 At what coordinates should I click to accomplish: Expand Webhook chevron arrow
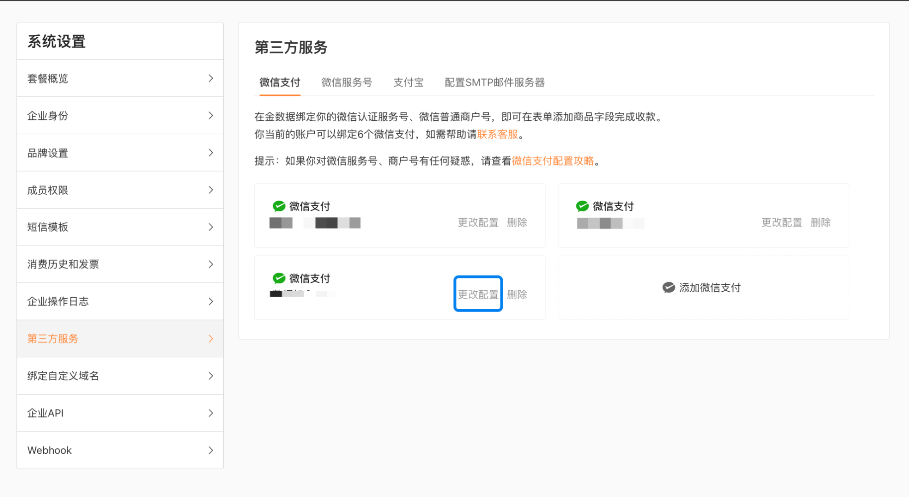(211, 450)
